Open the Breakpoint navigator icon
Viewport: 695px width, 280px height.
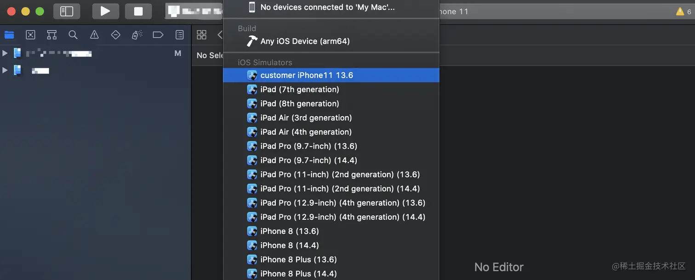pyautogui.click(x=158, y=35)
